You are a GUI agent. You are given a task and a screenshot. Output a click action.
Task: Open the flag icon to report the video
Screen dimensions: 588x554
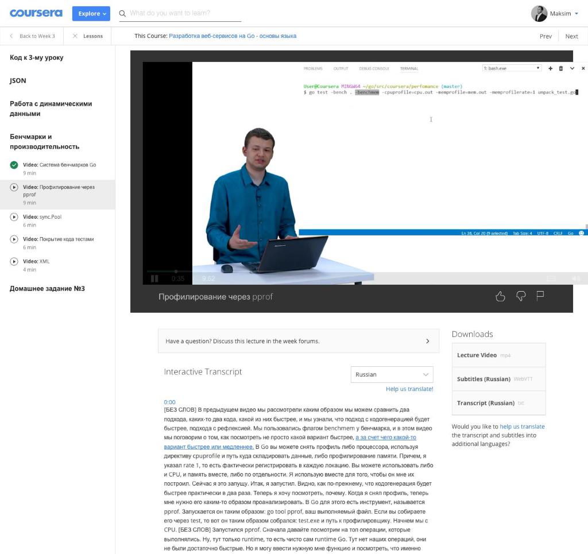click(x=540, y=296)
